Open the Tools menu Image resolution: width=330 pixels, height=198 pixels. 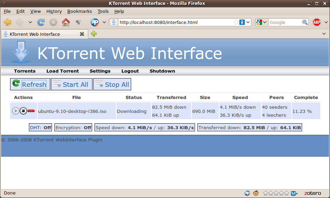(x=103, y=11)
